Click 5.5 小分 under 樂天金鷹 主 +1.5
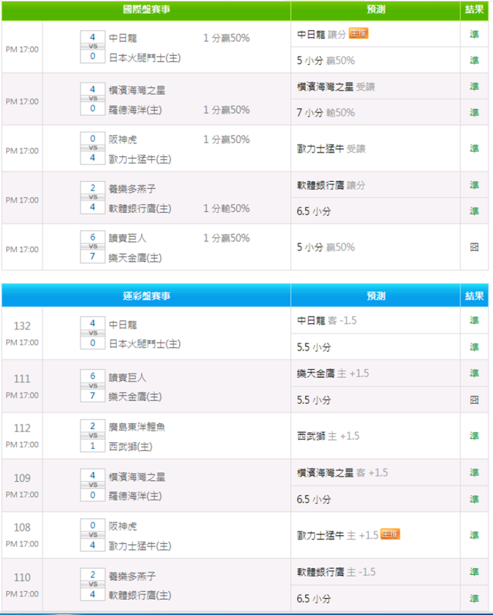The height and width of the screenshot is (615, 493). coord(314,400)
